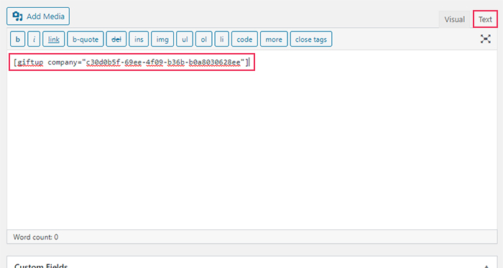Insert deleted text tag with del
Screen dimensions: 503x268
116,39
